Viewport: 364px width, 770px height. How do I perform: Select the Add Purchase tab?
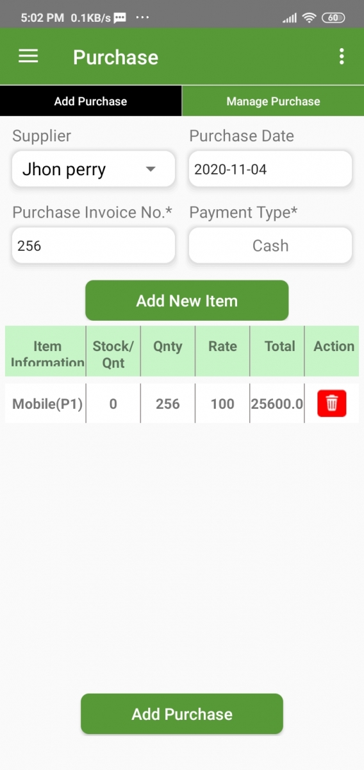[x=90, y=101]
